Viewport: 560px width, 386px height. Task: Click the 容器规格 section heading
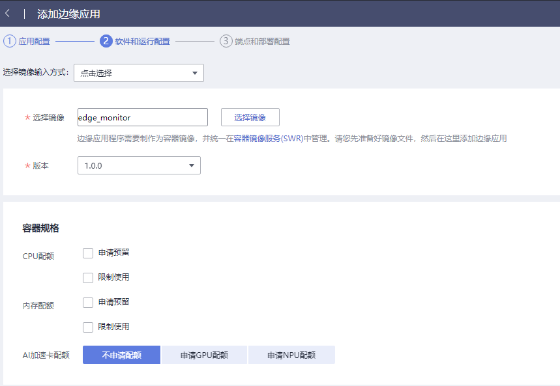[40, 228]
